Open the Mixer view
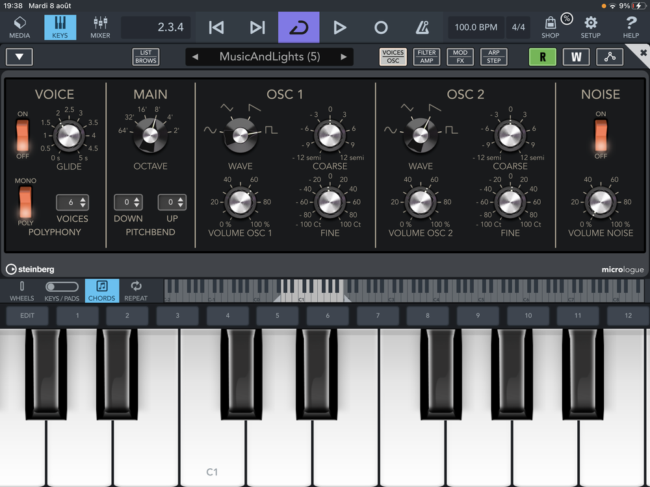Image resolution: width=650 pixels, height=487 pixels. (100, 27)
